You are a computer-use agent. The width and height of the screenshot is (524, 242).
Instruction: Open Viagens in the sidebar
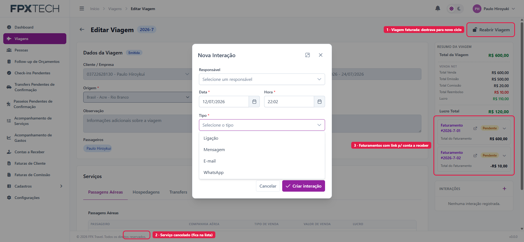click(35, 39)
